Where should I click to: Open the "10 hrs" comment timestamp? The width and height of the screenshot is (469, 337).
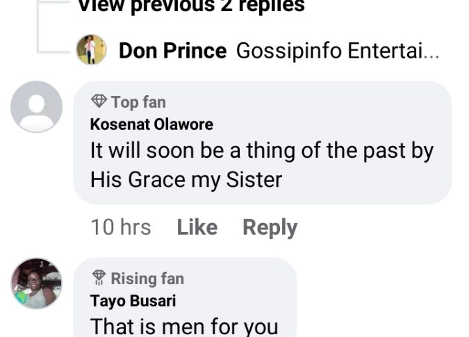tap(120, 227)
